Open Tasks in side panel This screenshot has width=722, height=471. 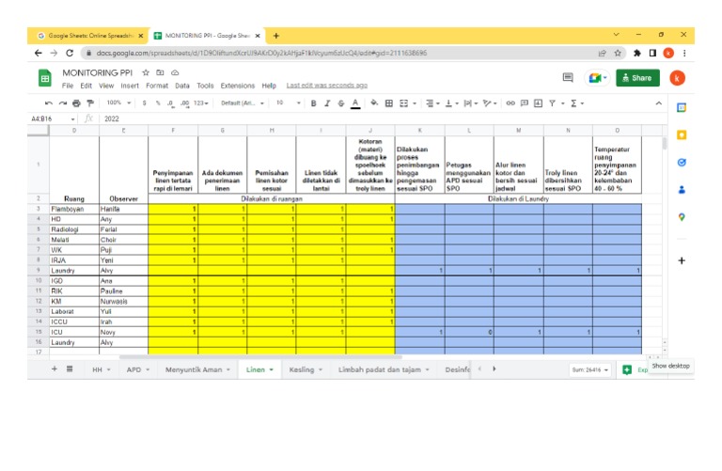click(682, 163)
